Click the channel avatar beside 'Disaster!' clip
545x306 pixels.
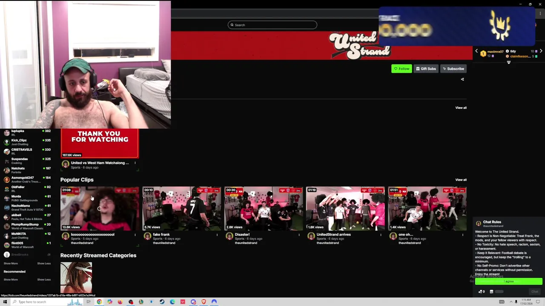point(229,236)
